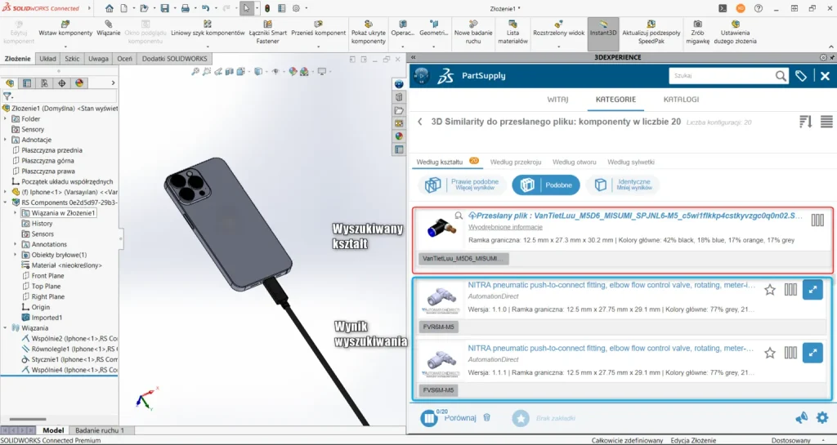This screenshot has width=837, height=445.
Task: Click the tag icon in PartSupply header
Action: pos(801,76)
